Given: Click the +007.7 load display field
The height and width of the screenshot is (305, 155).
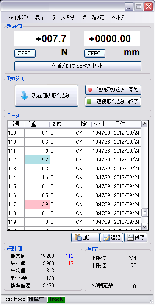Looking at the screenshot, I should (42, 39).
